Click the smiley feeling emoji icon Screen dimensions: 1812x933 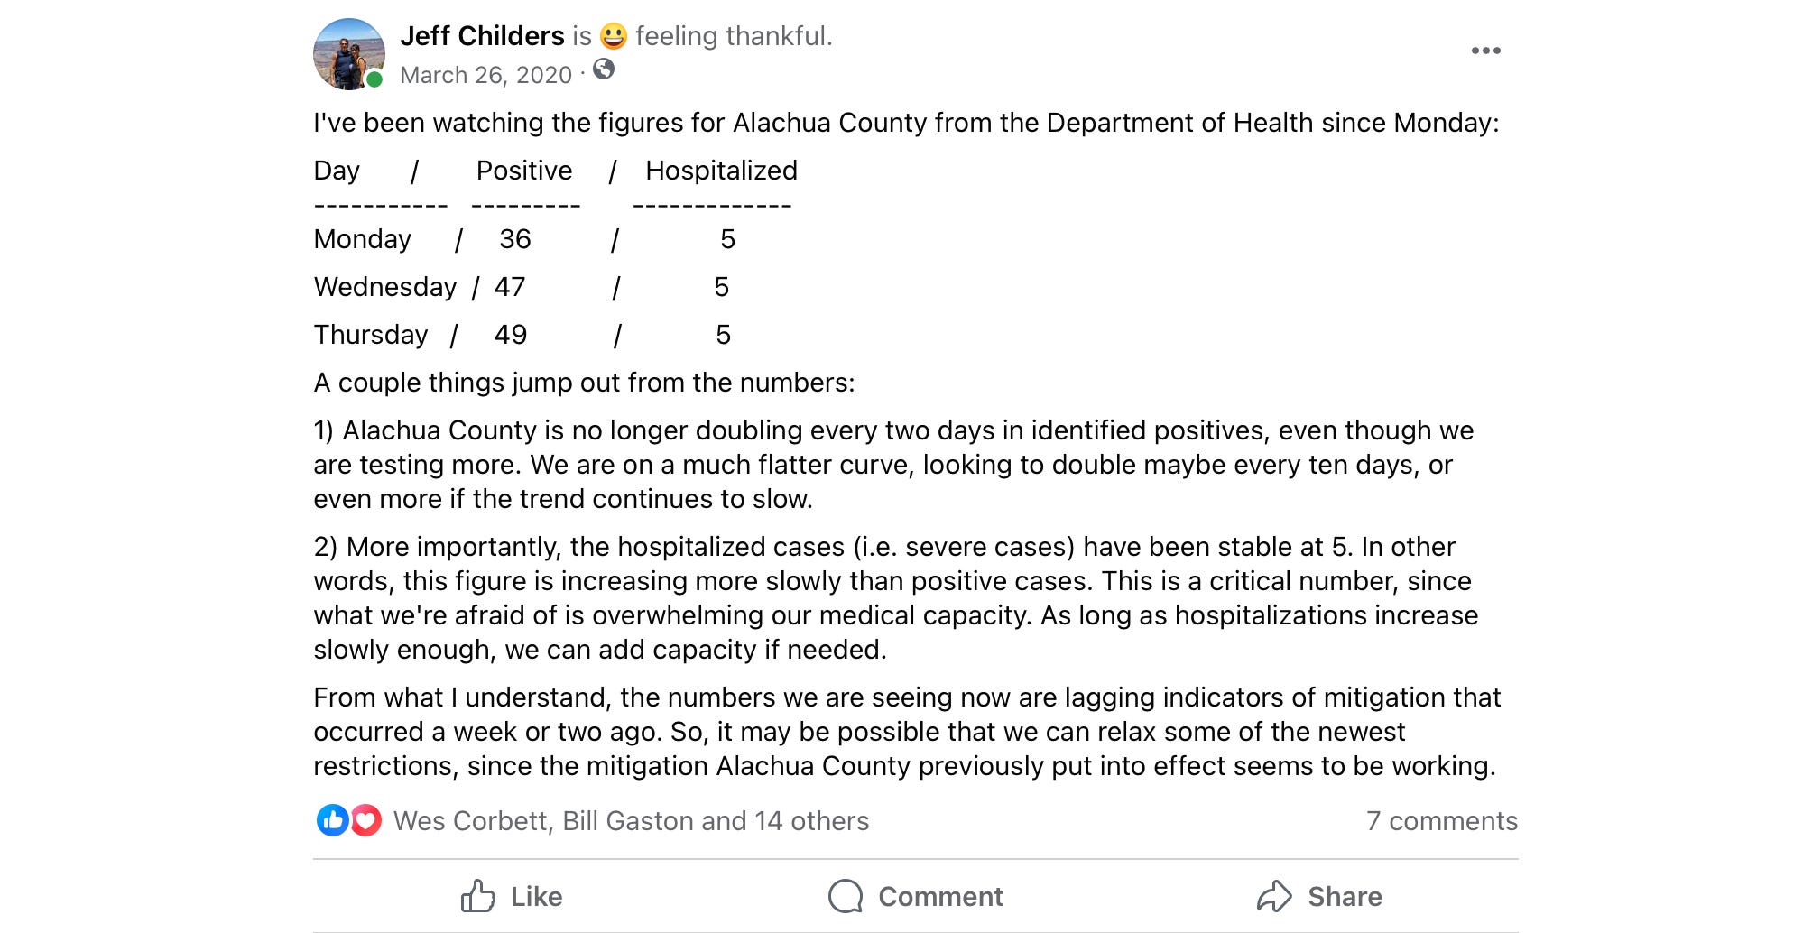pos(614,36)
